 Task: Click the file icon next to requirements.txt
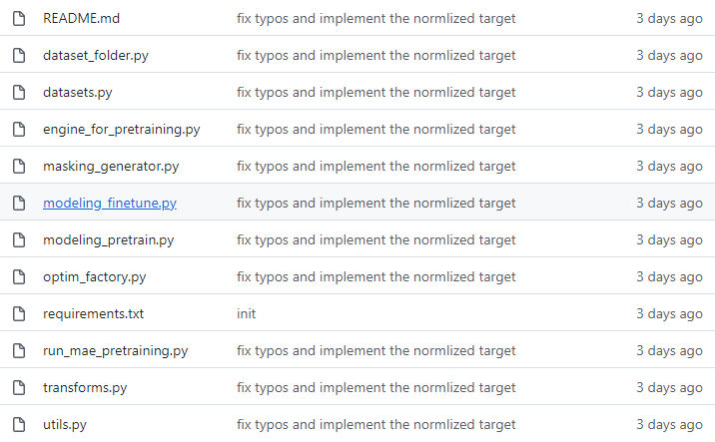point(18,313)
